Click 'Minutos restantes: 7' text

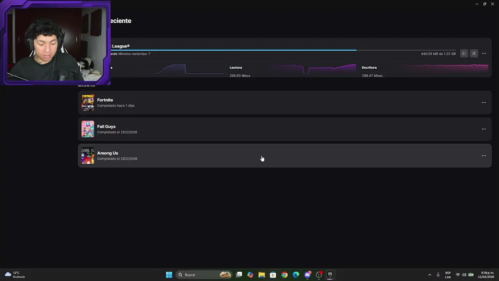click(134, 54)
